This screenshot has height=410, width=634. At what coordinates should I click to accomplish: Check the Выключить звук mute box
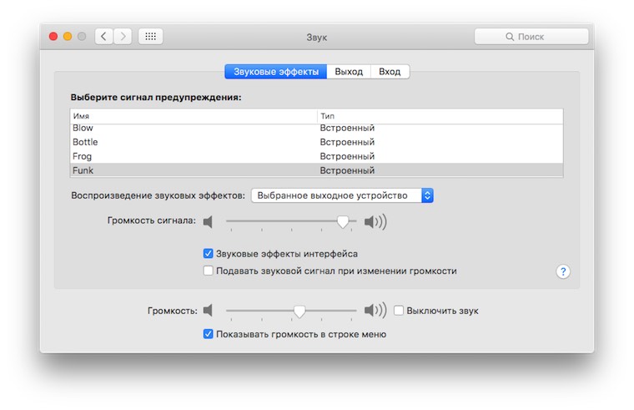coord(399,311)
